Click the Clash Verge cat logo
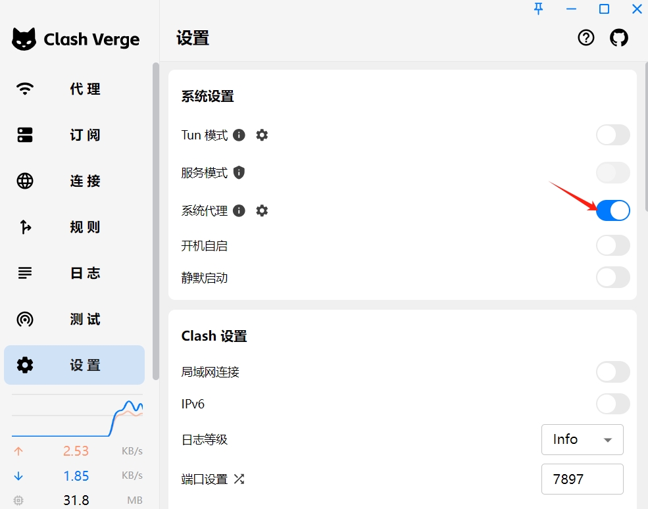Viewport: 648px width, 509px height. [x=24, y=39]
